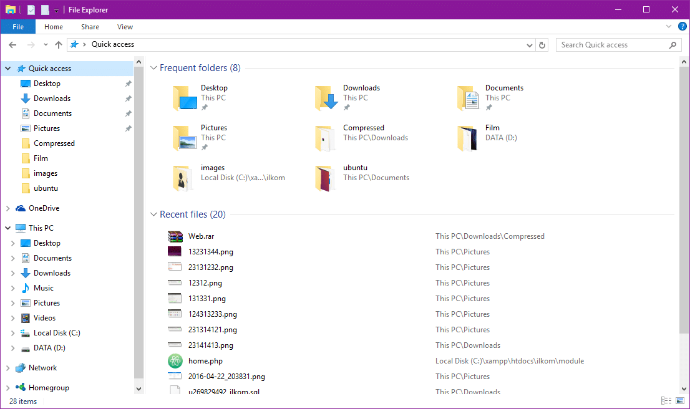Select Music under This PC

point(44,288)
